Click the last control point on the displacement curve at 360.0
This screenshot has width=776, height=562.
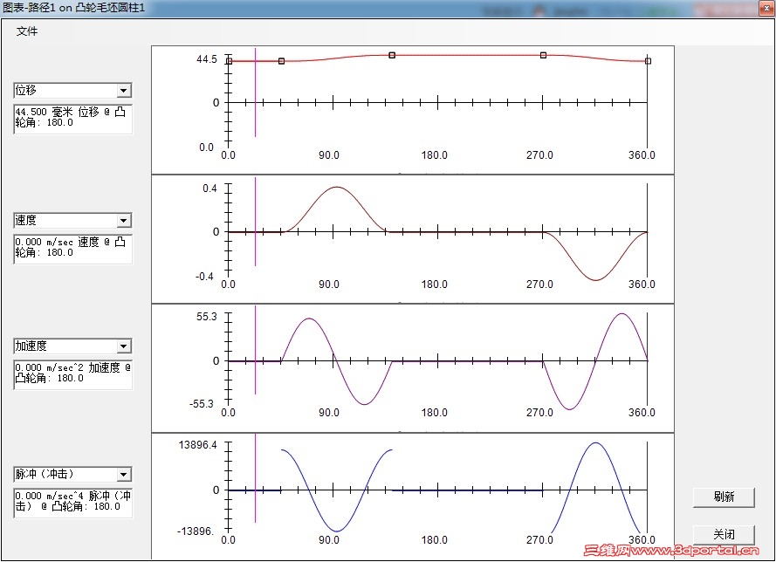(648, 61)
